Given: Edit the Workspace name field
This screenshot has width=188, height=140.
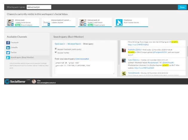Looking at the screenshot, I should (x=39, y=7).
